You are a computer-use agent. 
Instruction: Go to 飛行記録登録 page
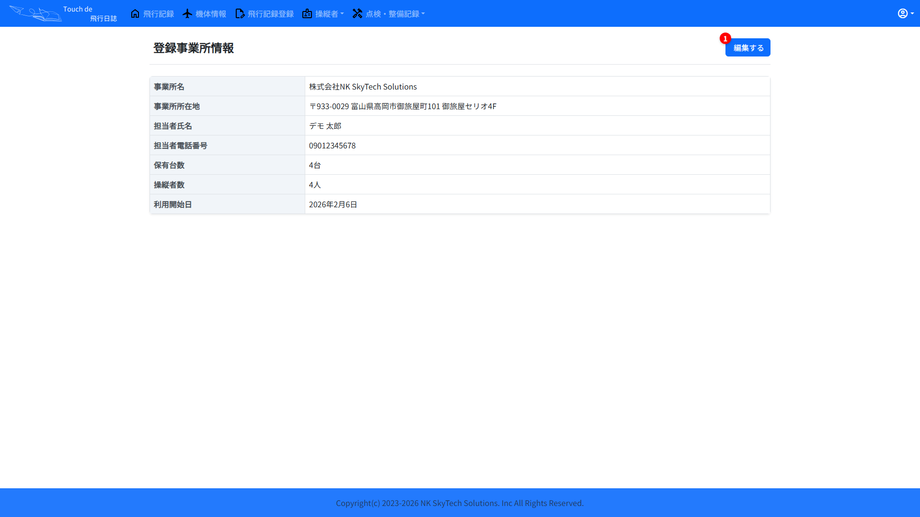click(270, 13)
